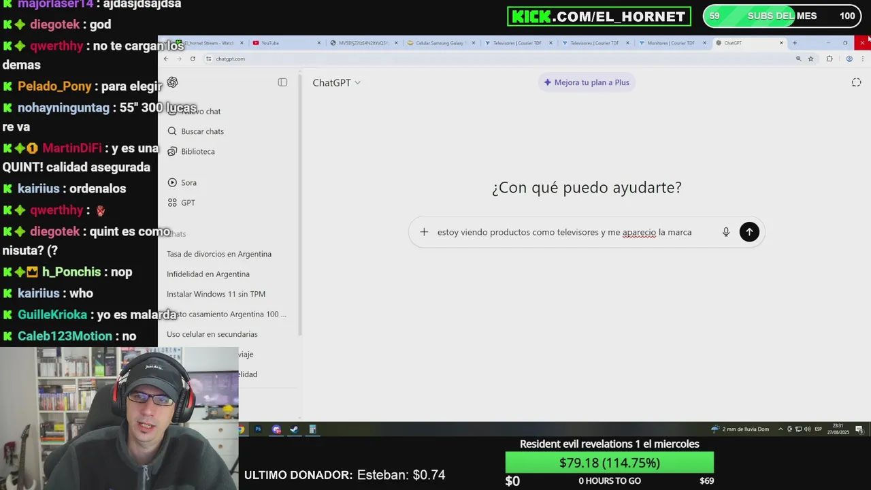This screenshot has width=871, height=490.
Task: View site information icon beside chatgpt.com
Action: (208, 59)
